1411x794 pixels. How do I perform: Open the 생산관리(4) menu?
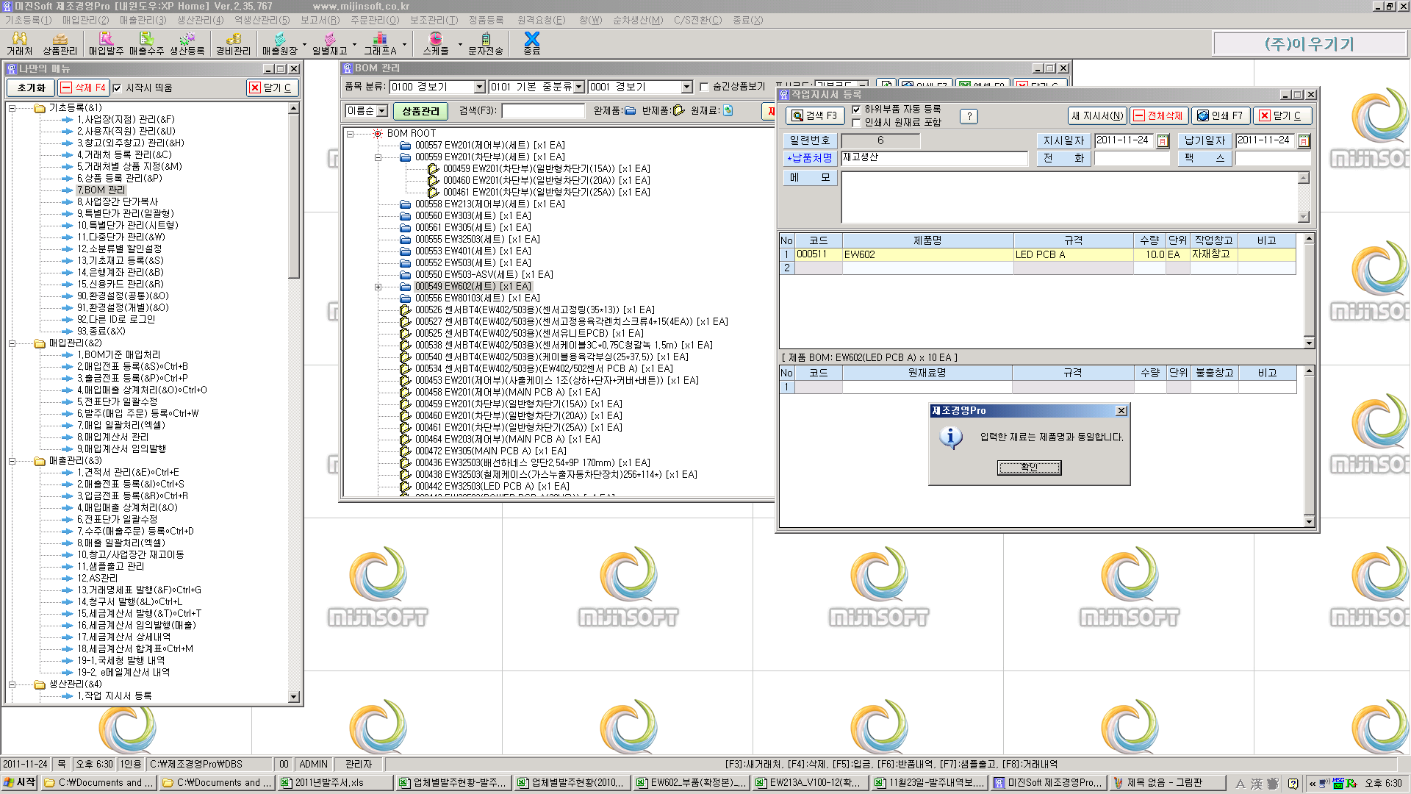click(200, 20)
